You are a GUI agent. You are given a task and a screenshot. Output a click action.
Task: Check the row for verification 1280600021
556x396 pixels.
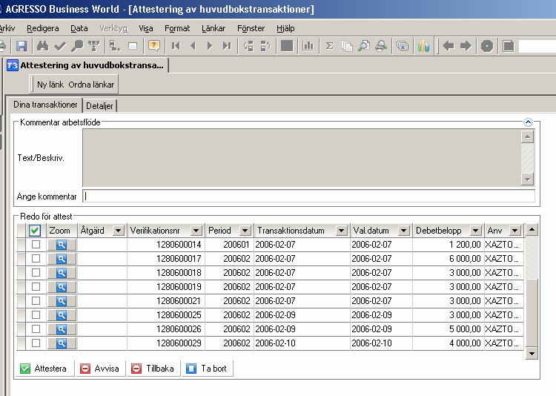(36, 300)
